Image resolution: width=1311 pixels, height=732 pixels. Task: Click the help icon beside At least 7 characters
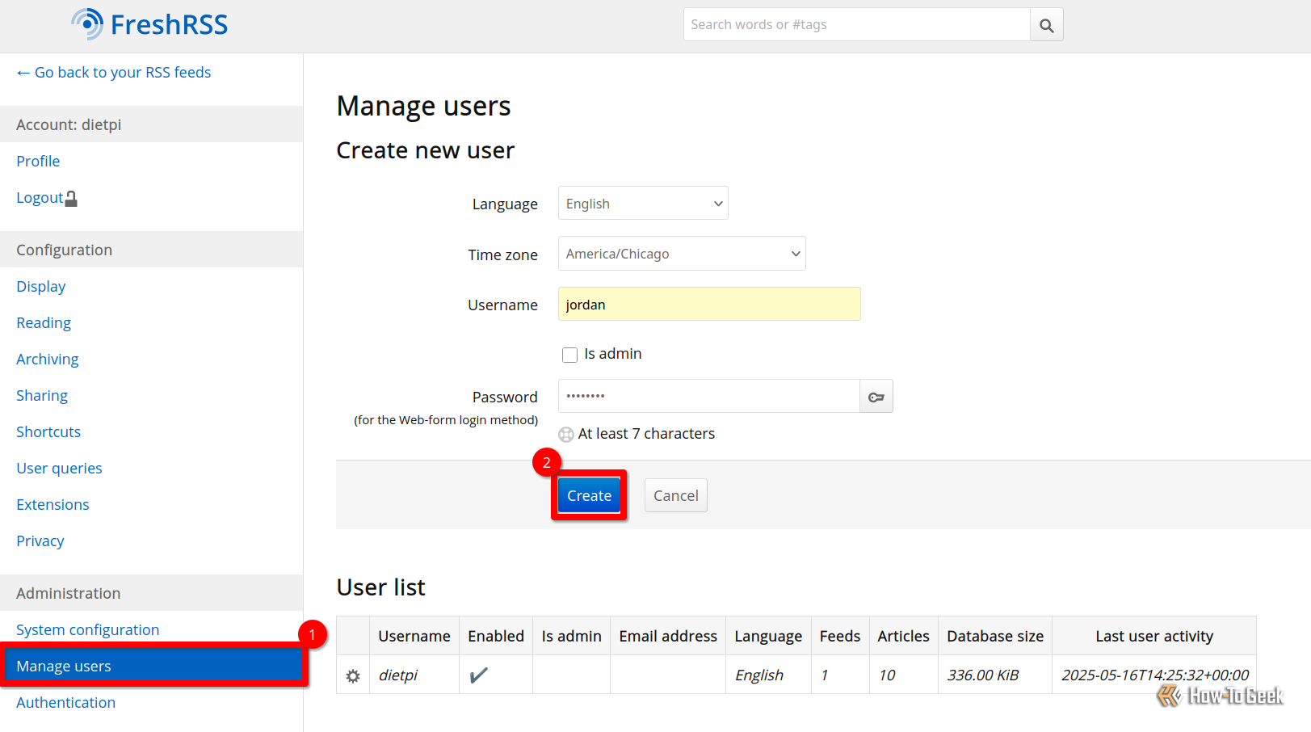coord(566,435)
